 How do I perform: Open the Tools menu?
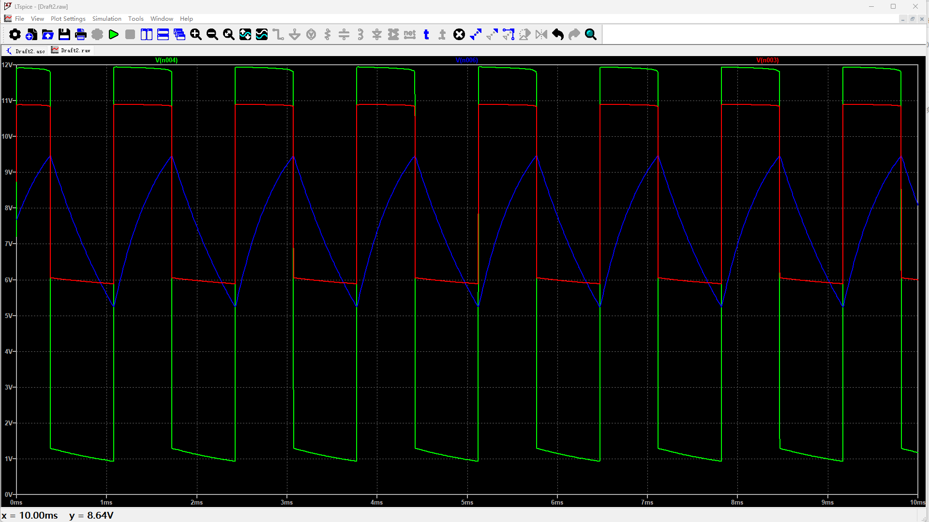(135, 18)
